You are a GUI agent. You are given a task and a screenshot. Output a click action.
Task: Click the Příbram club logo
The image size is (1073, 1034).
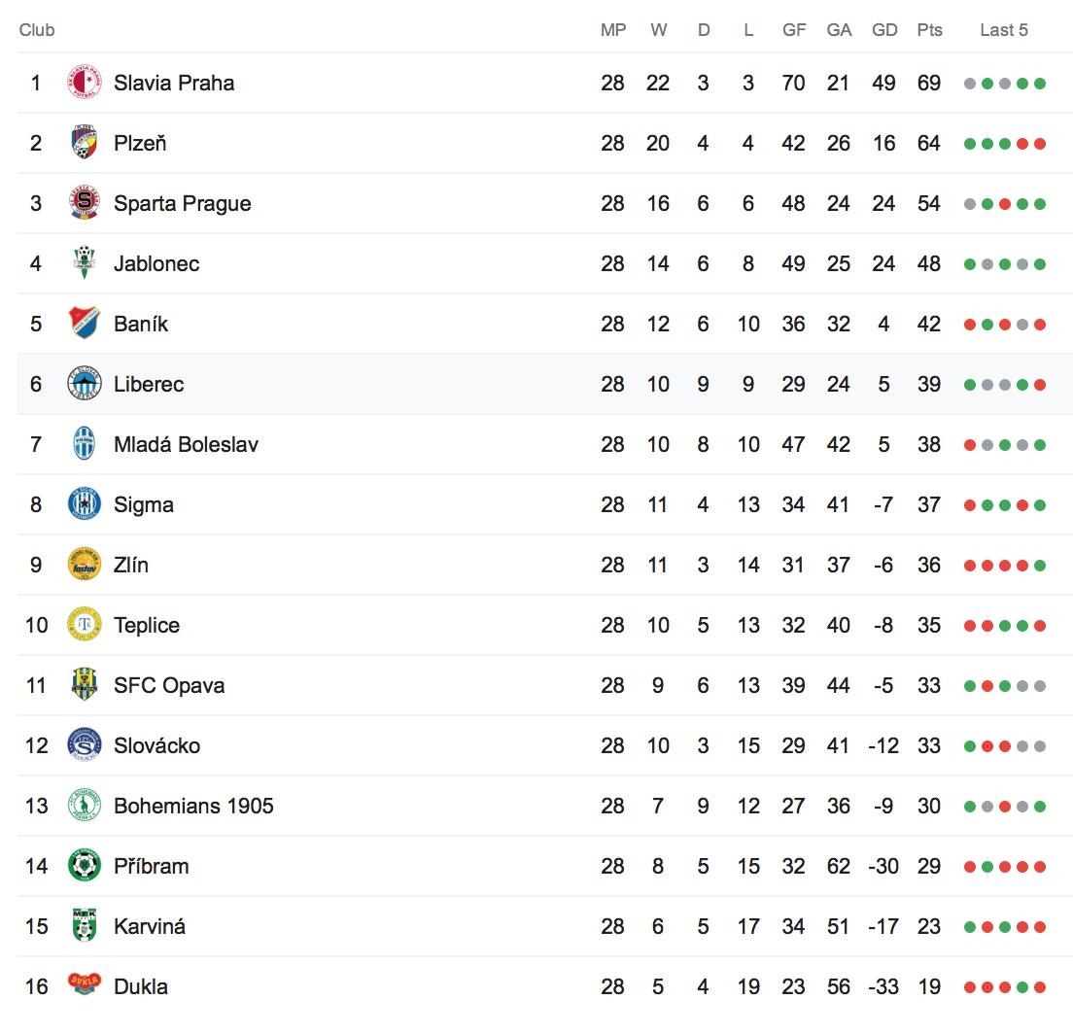(x=85, y=866)
